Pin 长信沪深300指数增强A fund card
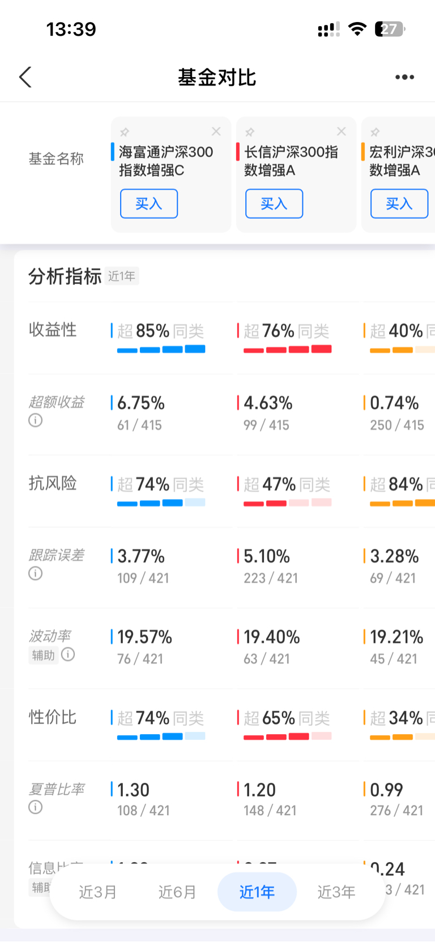 coord(249,132)
